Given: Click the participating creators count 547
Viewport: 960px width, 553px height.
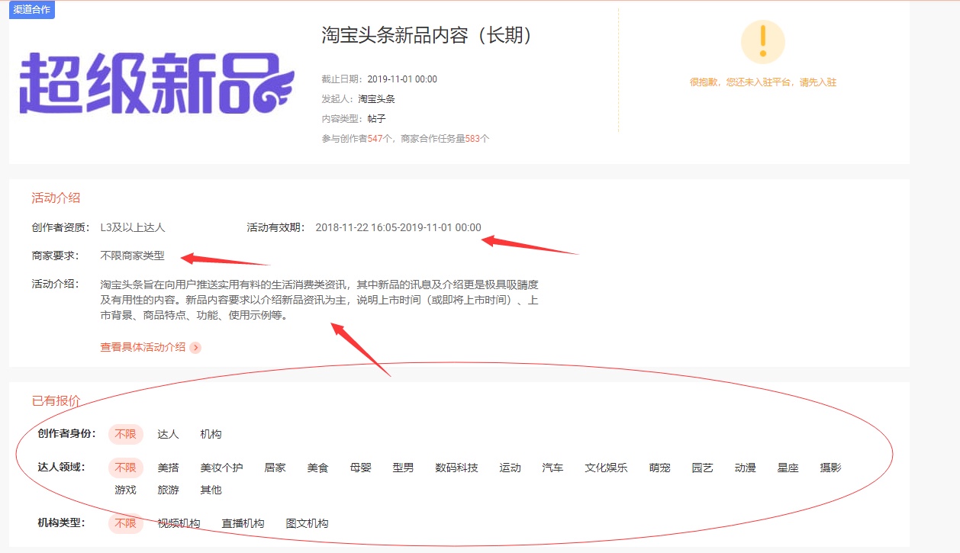Looking at the screenshot, I should (375, 139).
